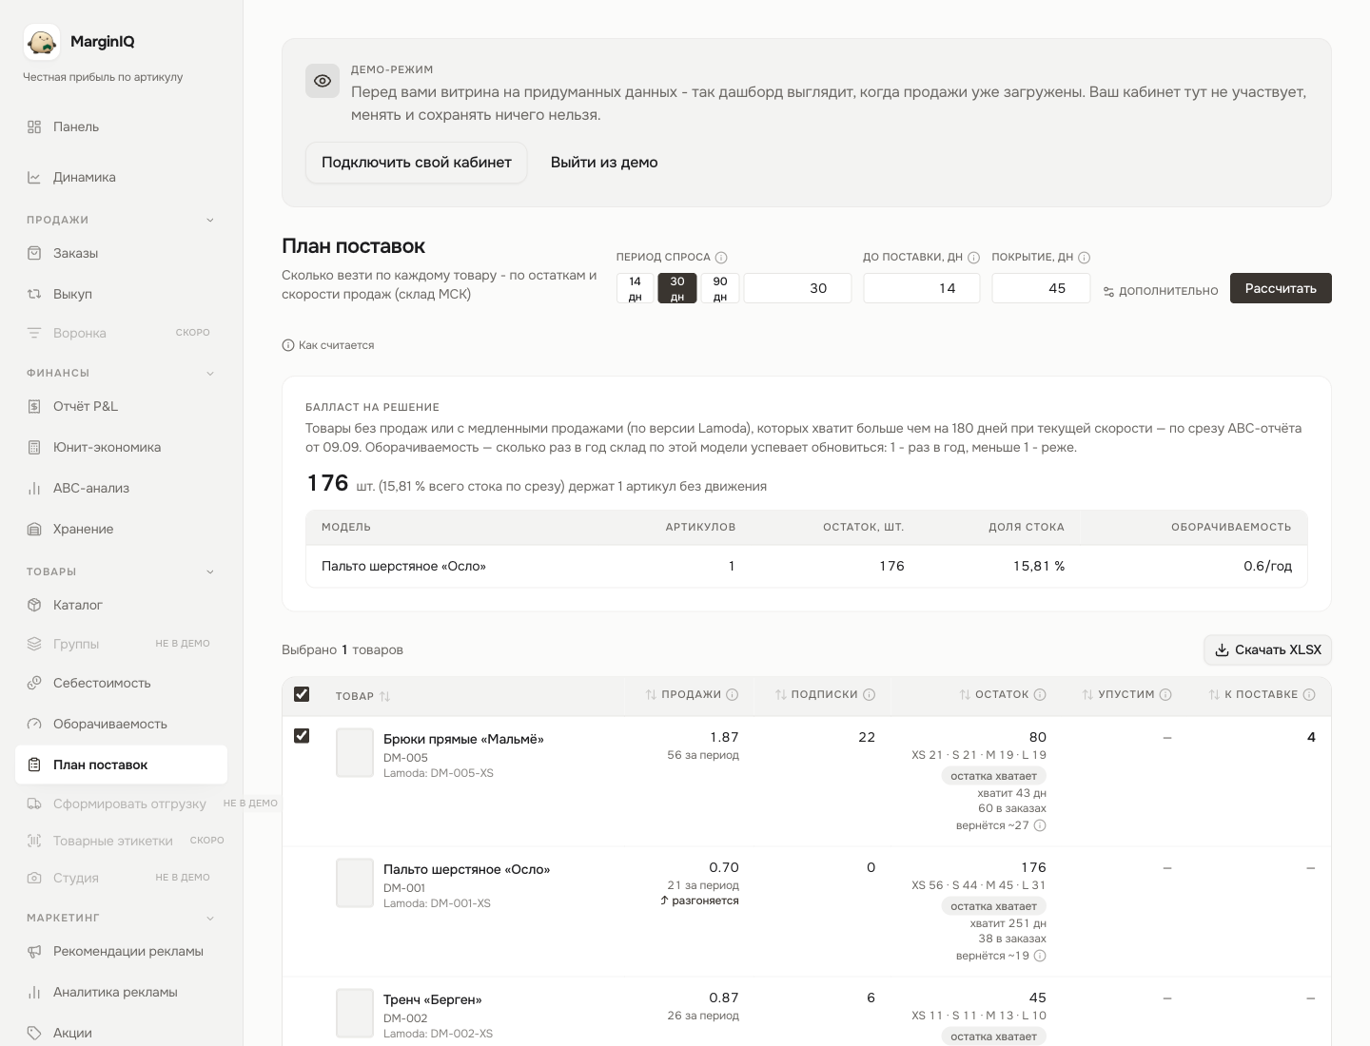Sort table by Товар column arrows
This screenshot has height=1046, width=1370.
pyautogui.click(x=385, y=697)
